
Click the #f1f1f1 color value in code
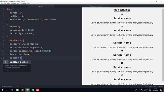(30, 30)
